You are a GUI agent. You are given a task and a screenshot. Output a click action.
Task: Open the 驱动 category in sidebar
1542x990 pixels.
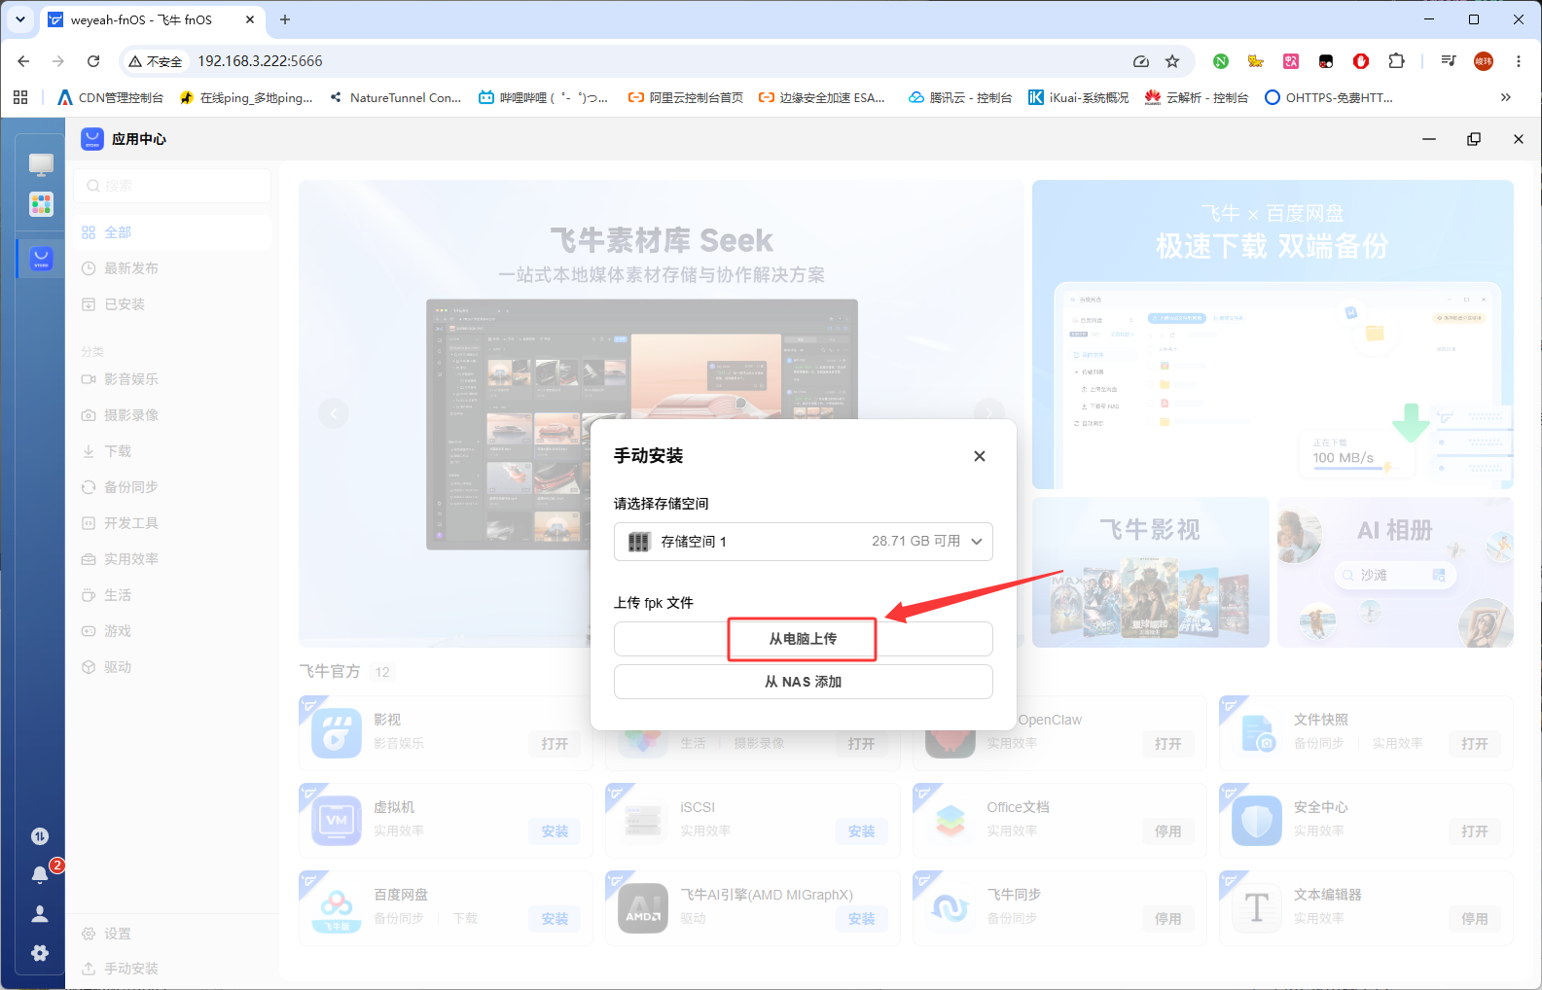tap(172, 667)
